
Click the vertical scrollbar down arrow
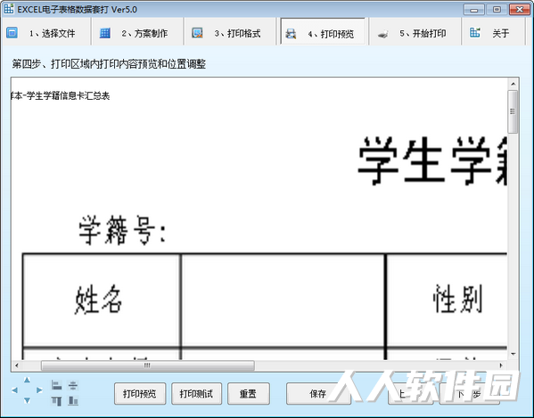pos(513,355)
